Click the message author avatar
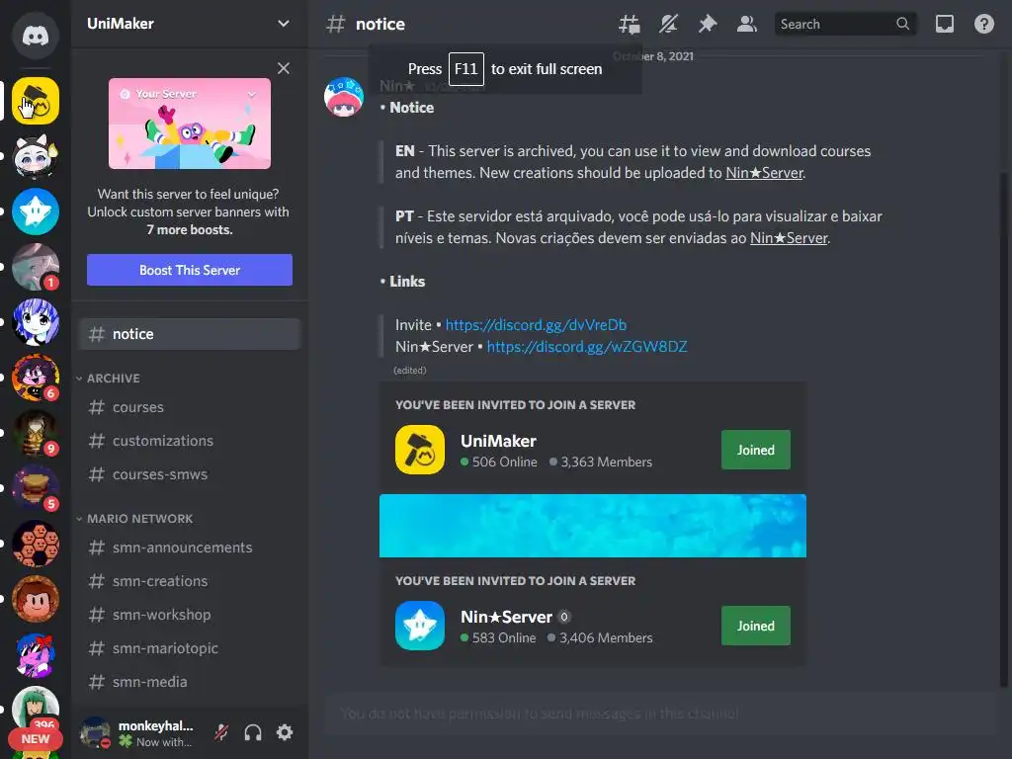This screenshot has height=759, width=1012. click(x=343, y=97)
